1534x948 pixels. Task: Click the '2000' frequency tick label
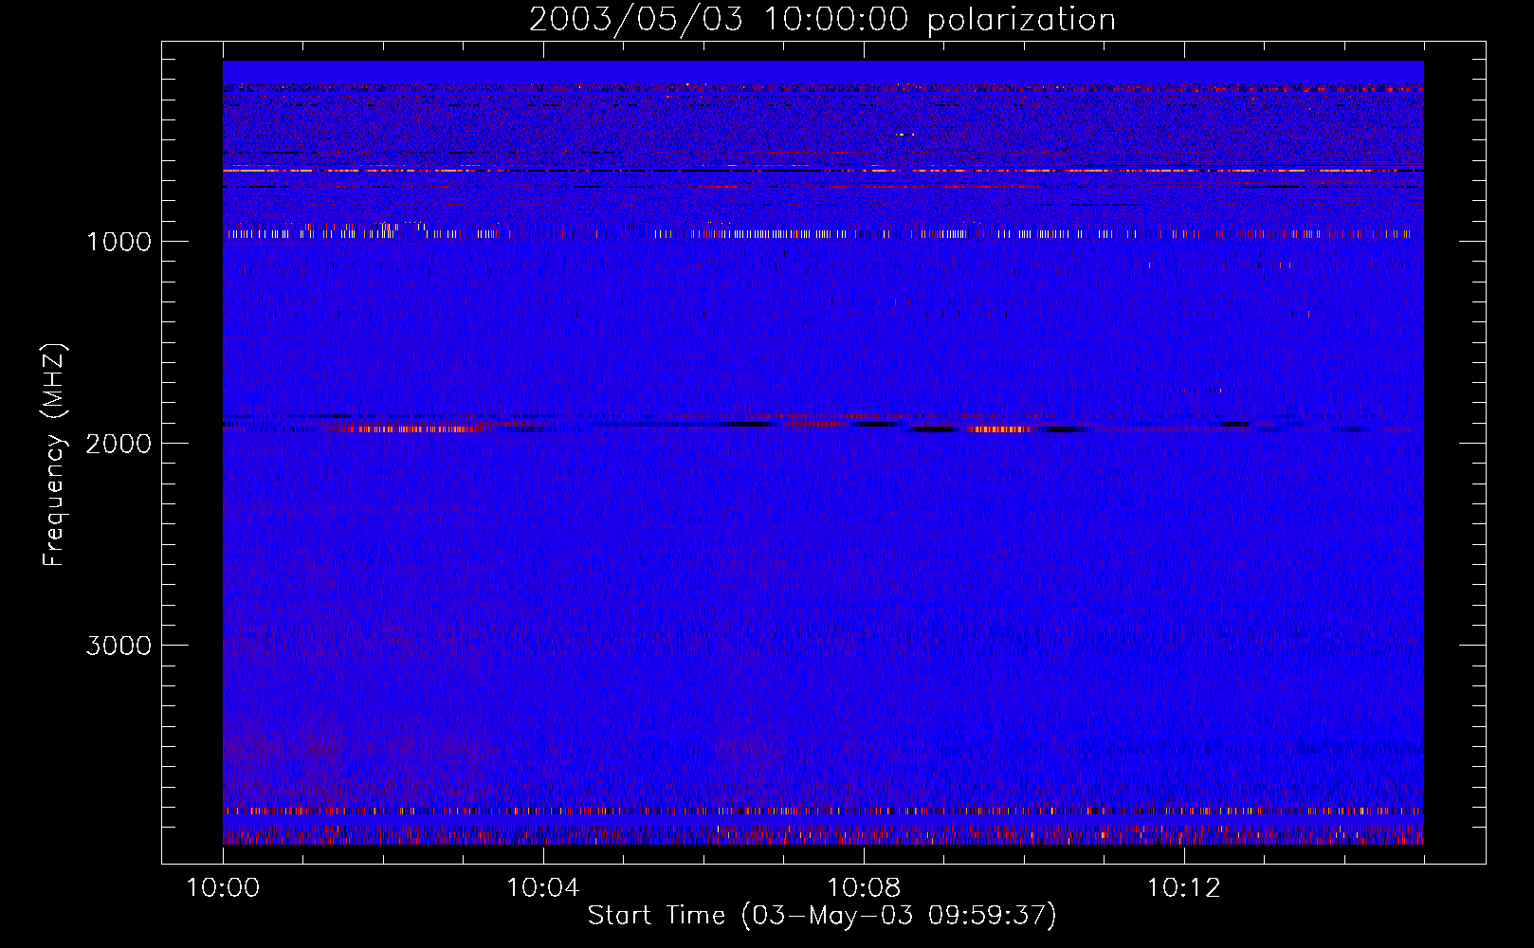[x=119, y=444]
